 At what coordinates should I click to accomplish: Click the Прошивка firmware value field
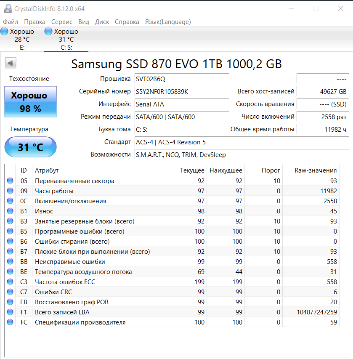click(181, 79)
